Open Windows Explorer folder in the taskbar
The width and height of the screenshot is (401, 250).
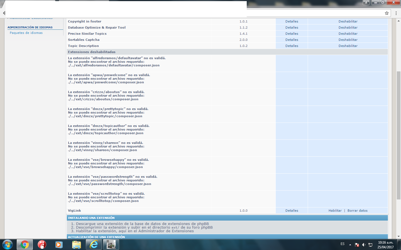(x=76, y=244)
